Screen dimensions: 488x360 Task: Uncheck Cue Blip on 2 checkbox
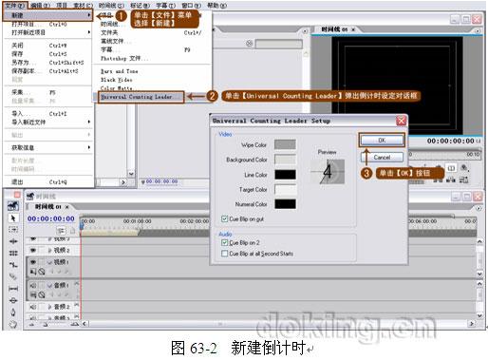click(x=224, y=243)
